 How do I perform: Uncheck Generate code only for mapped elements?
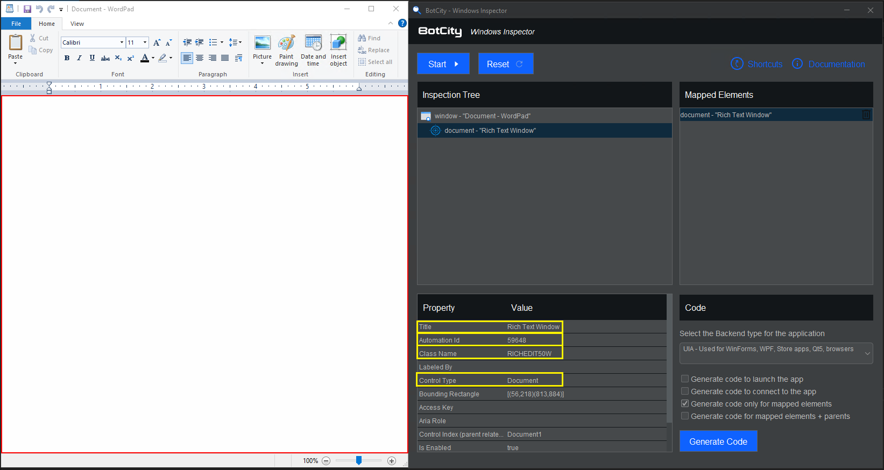pyautogui.click(x=685, y=404)
